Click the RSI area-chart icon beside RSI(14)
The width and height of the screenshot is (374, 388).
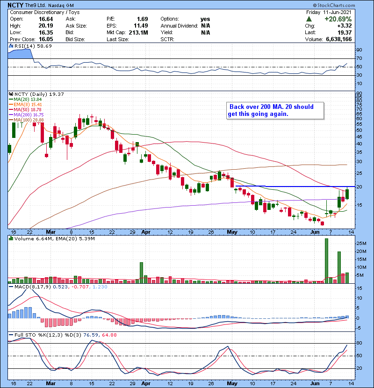pos(11,46)
